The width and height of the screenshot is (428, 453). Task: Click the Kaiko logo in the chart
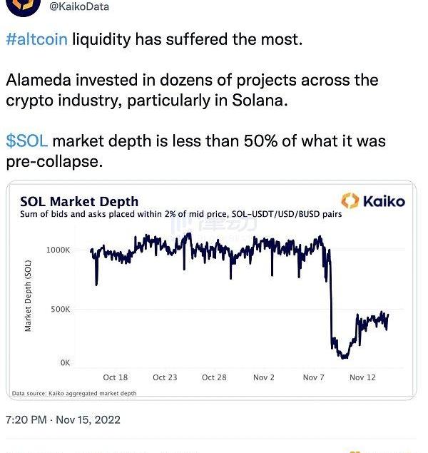pos(373,201)
